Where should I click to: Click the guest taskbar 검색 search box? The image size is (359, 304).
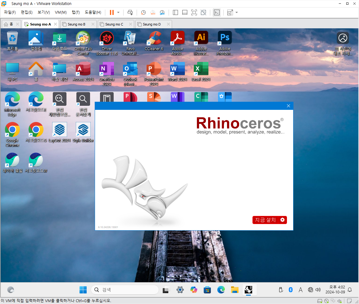pyautogui.click(x=125, y=290)
